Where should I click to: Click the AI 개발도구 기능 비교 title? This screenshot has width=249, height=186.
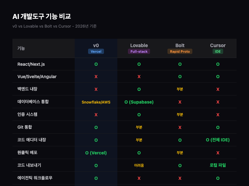[x=44, y=16]
